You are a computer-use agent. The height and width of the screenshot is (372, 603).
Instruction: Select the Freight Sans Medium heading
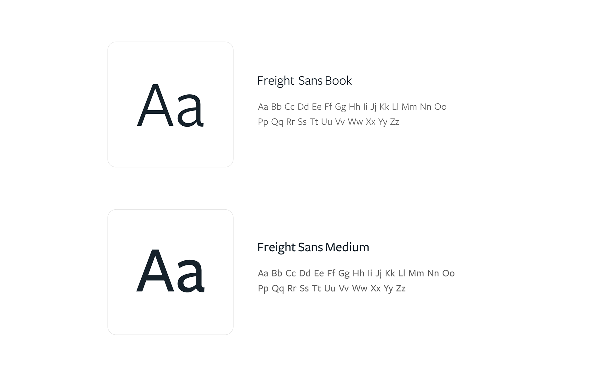coord(313,247)
